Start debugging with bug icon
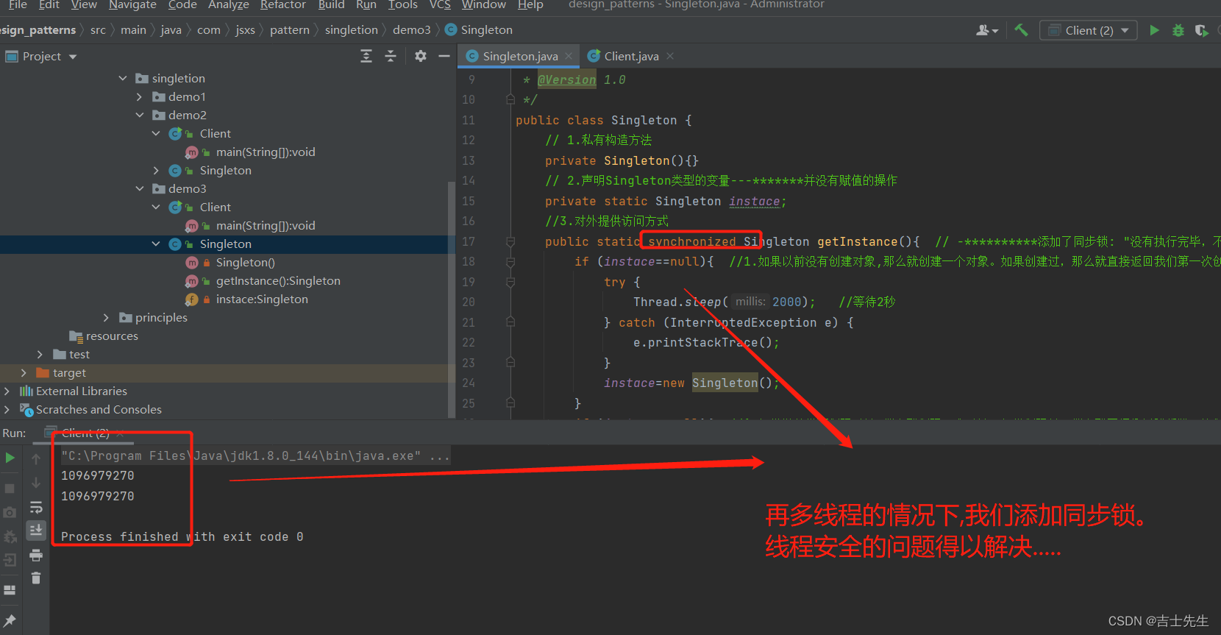This screenshot has height=635, width=1221. tap(1178, 30)
